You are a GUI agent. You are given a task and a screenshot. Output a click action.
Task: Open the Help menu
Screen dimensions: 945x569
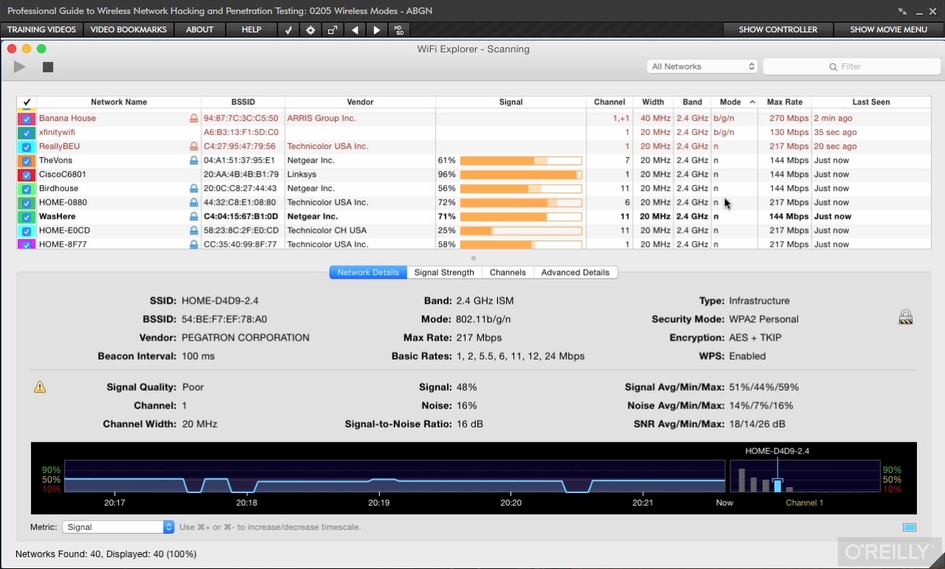point(252,30)
